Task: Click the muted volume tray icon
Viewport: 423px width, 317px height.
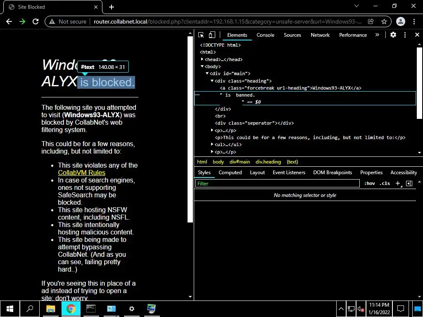Action: click(x=361, y=309)
